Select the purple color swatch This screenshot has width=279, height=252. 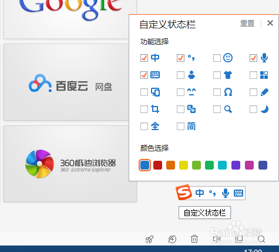(236, 165)
